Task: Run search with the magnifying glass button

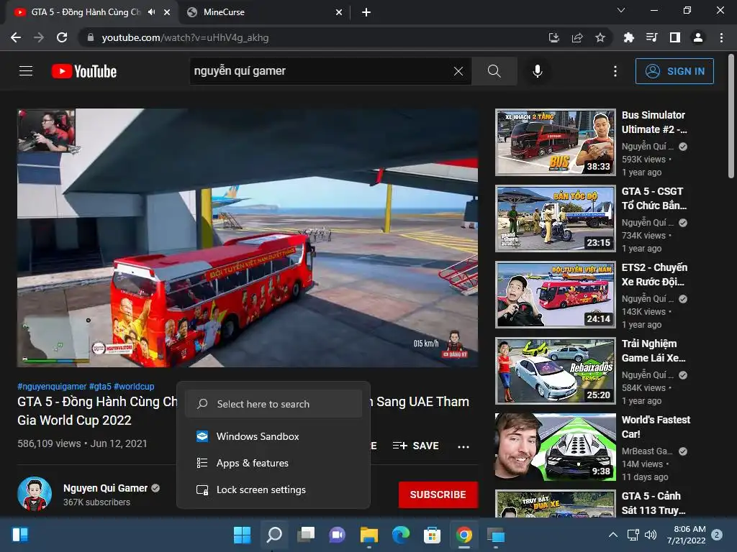Action: coord(494,71)
